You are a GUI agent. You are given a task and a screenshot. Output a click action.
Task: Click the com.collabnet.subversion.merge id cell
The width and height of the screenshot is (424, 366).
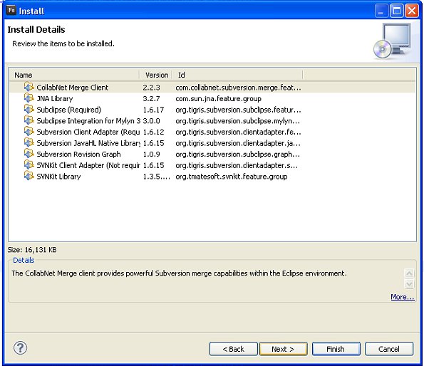click(238, 88)
